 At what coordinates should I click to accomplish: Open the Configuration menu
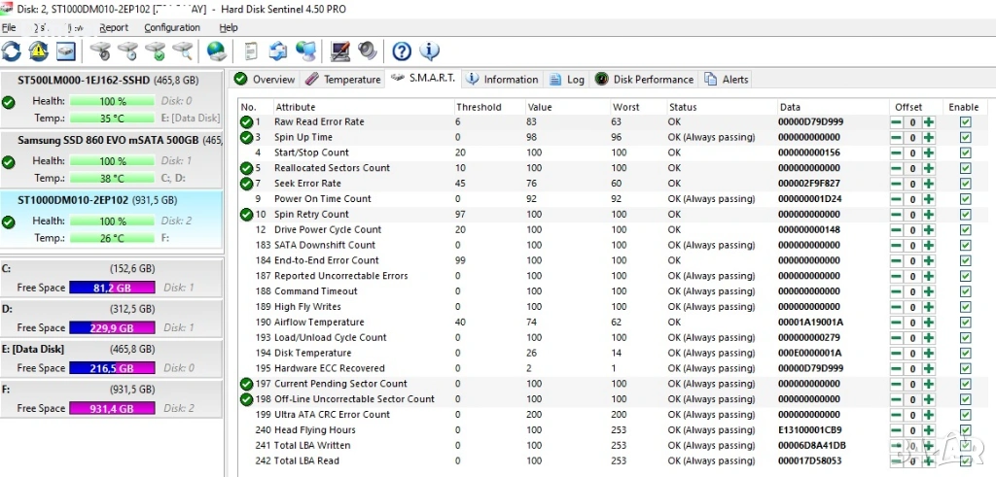172,28
